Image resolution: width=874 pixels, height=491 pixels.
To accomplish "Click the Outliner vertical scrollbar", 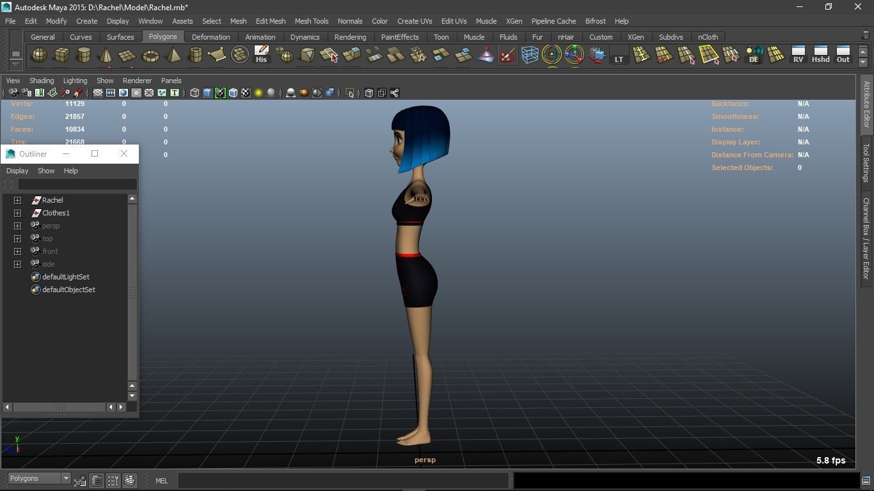I will 132,292.
